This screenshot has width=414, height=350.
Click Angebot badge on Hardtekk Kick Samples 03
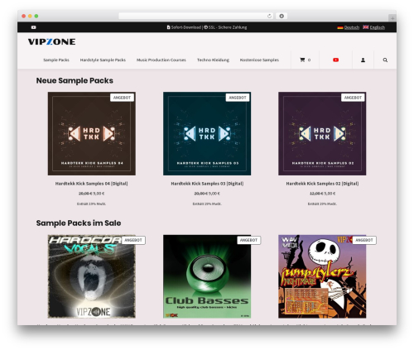coord(238,98)
